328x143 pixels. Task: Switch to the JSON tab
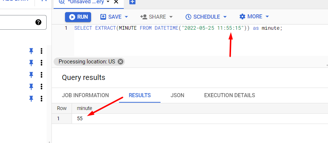point(177,95)
